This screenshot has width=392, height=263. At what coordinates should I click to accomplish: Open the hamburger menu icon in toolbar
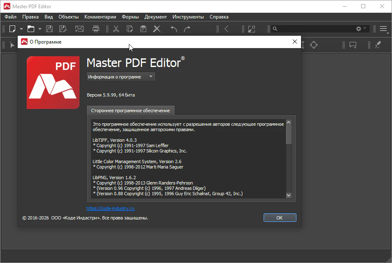click(383, 29)
